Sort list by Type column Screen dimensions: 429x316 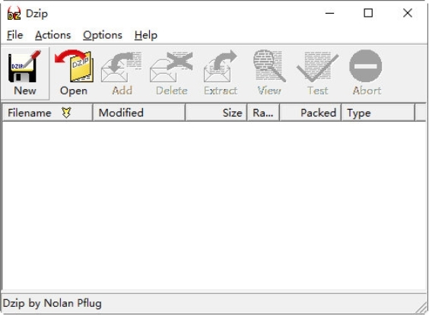(378, 113)
